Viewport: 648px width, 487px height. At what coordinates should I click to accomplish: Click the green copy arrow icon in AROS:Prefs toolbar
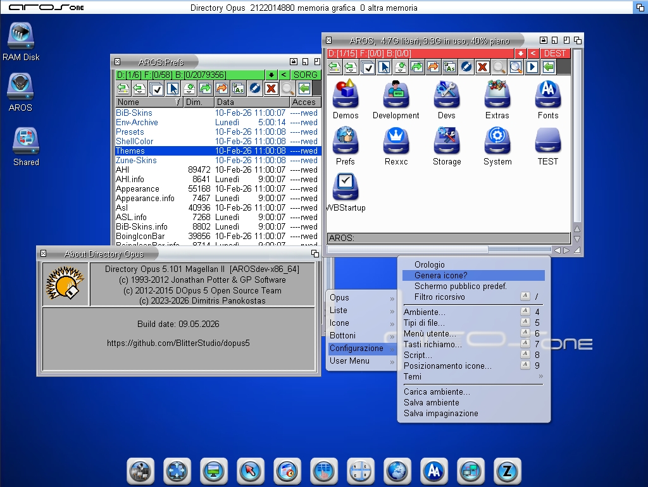click(206, 89)
